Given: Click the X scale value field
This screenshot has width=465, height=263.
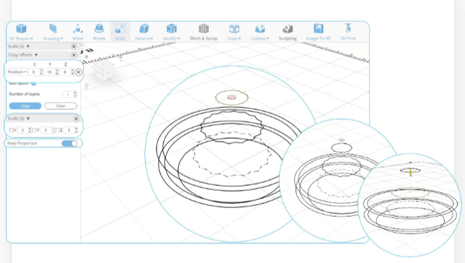Looking at the screenshot, I should pyautogui.click(x=24, y=130).
